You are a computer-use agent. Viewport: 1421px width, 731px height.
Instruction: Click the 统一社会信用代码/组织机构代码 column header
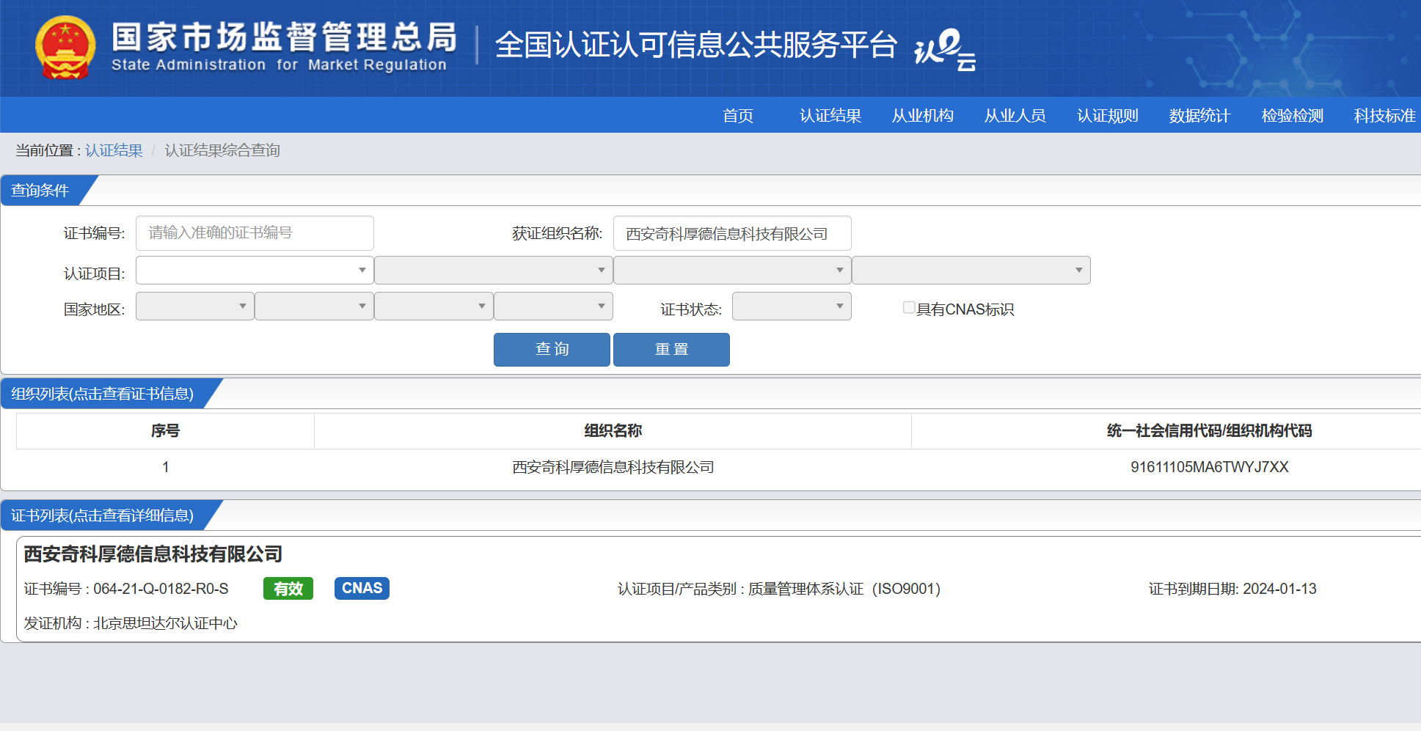pos(1209,430)
